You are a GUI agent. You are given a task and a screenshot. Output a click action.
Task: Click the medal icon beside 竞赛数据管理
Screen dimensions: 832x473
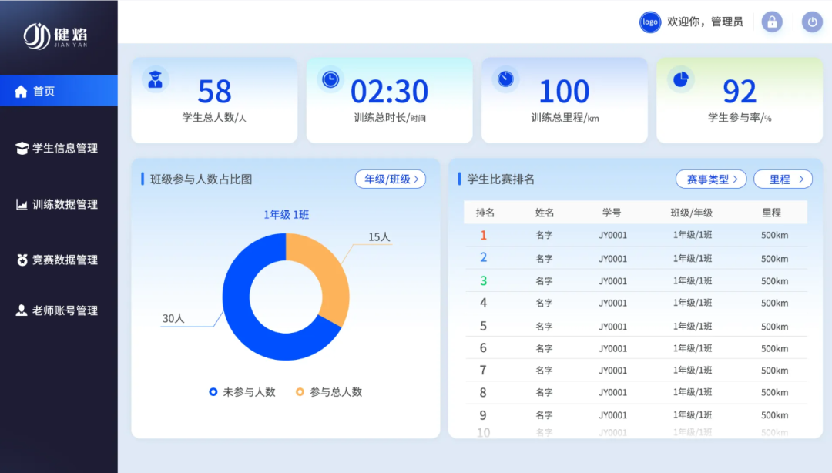click(22, 260)
